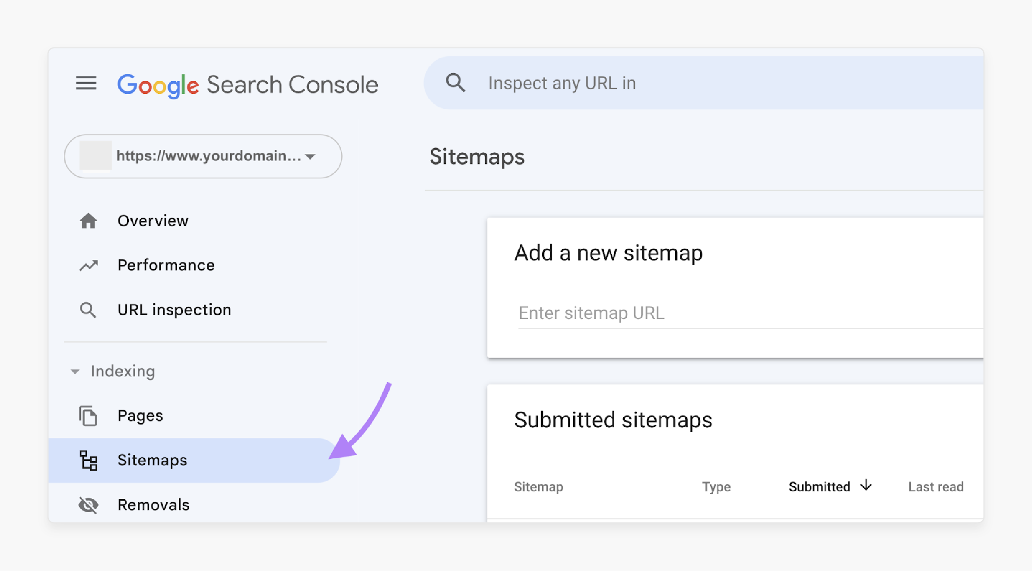1032x571 pixels.
Task: Sort by the Sitemap column header
Action: tap(538, 487)
